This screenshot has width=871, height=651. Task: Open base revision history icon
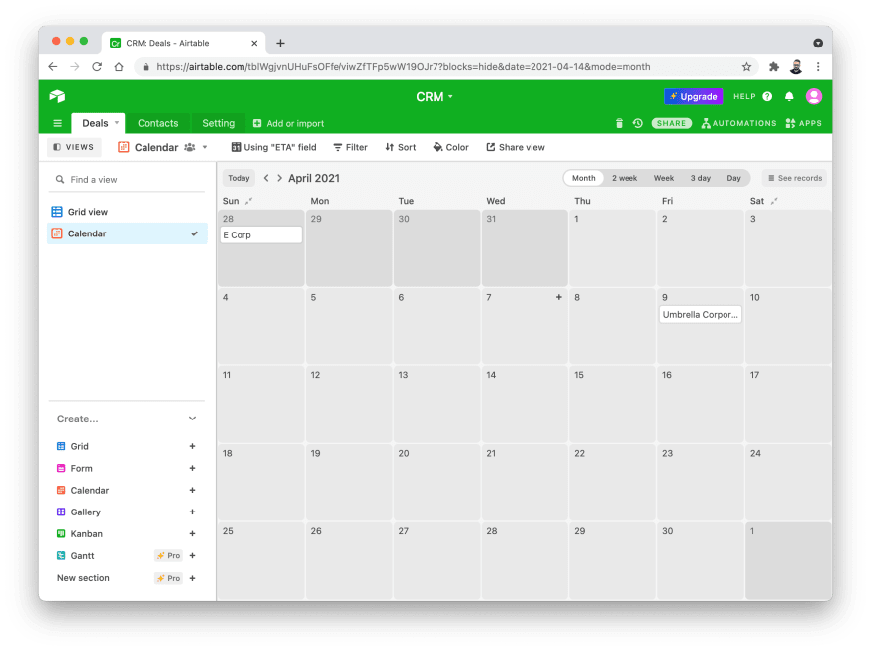(637, 123)
